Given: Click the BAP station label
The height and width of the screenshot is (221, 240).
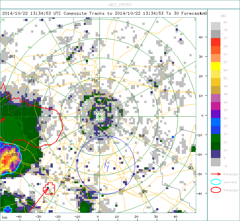Looking at the screenshot, I should [142, 136].
